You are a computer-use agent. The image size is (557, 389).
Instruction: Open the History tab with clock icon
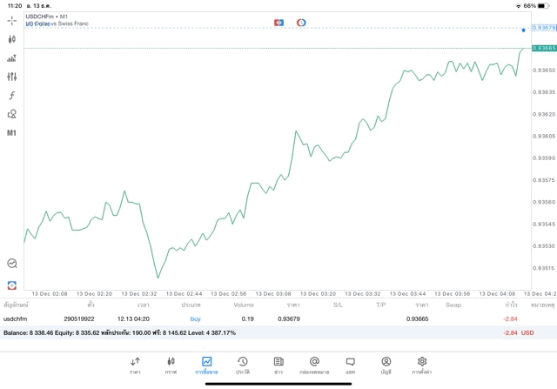pyautogui.click(x=243, y=366)
